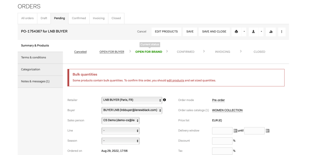
Task: Click the Bulk quantities warning heading
Action: click(x=85, y=74)
